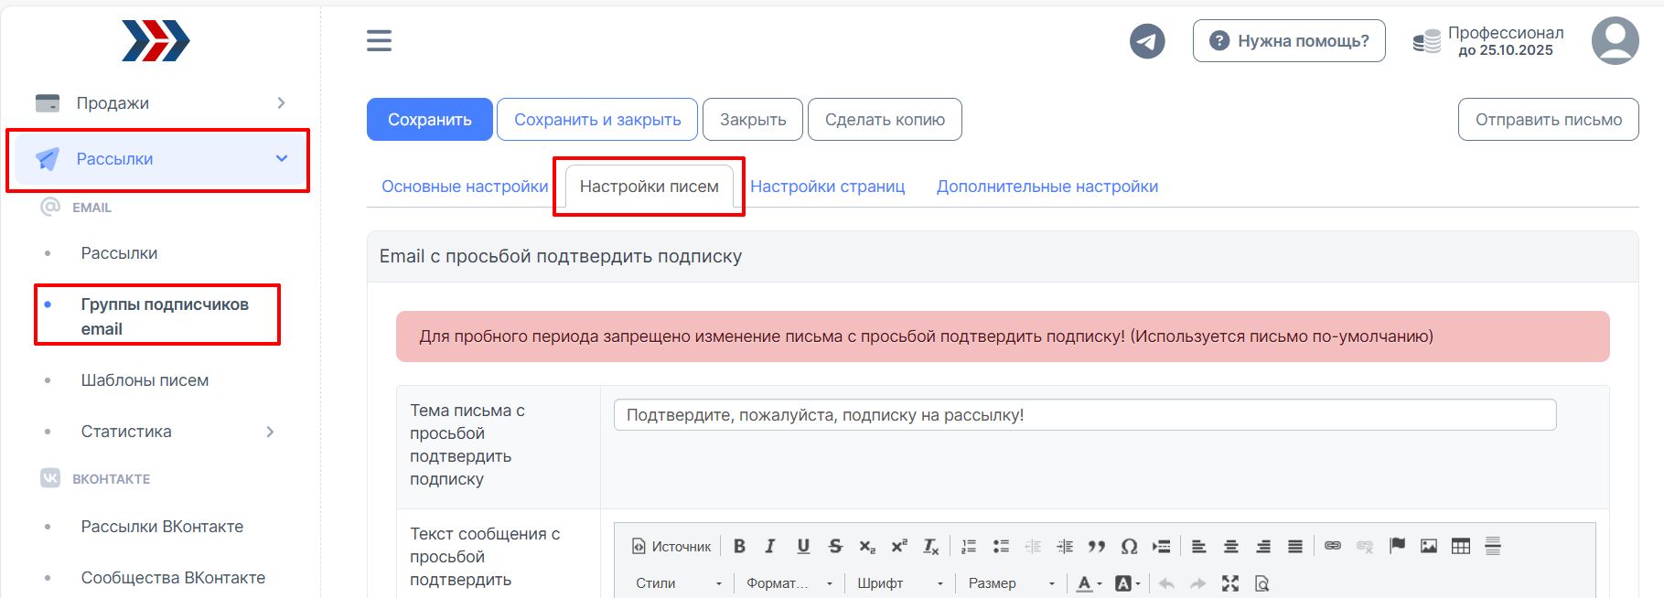Align text right
The width and height of the screenshot is (1664, 598).
(x=1263, y=546)
